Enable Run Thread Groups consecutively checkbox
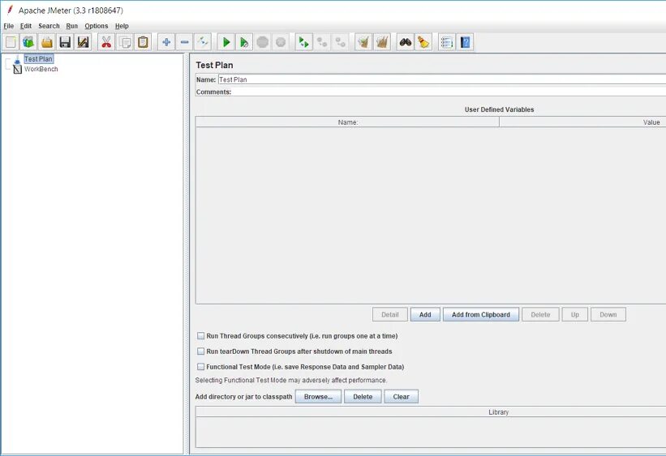The height and width of the screenshot is (456, 666). tap(200, 335)
